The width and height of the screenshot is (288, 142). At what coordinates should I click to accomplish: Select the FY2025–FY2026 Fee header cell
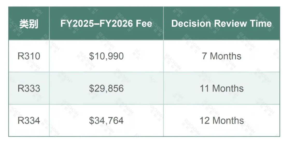[x=106, y=23]
